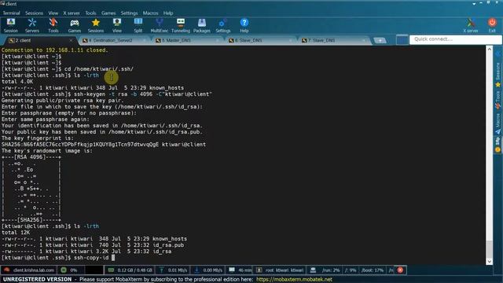503x283 pixels.
Task: Open the Tools menu in menu bar
Action: [90, 13]
